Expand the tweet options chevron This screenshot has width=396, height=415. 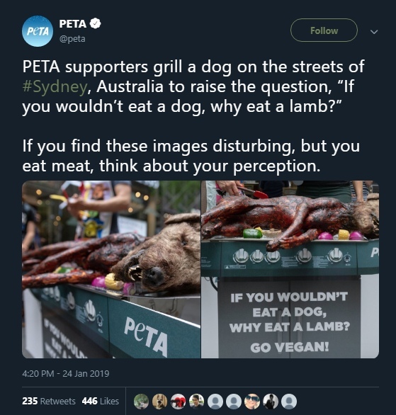374,32
